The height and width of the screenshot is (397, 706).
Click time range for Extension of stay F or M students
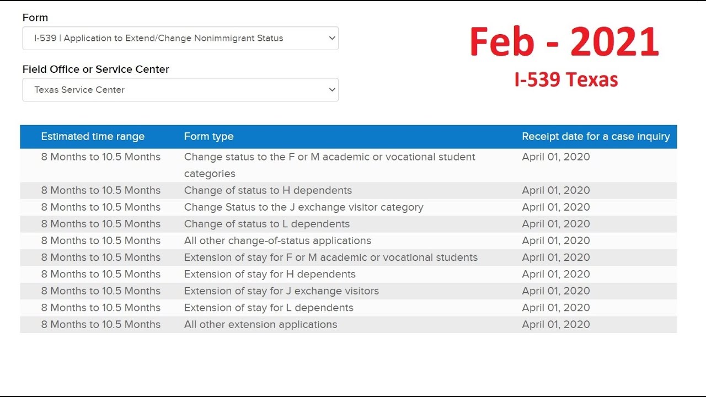[x=101, y=257]
